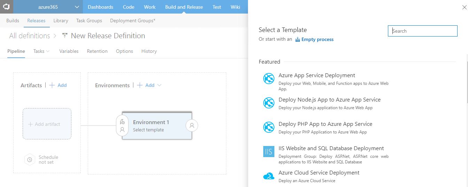Click the New Release Definition title
This screenshot has width=468, height=187.
pyautogui.click(x=108, y=36)
